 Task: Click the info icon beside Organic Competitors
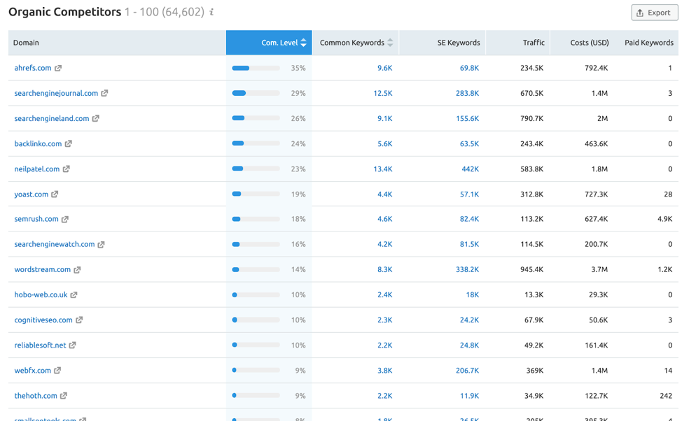tap(211, 12)
